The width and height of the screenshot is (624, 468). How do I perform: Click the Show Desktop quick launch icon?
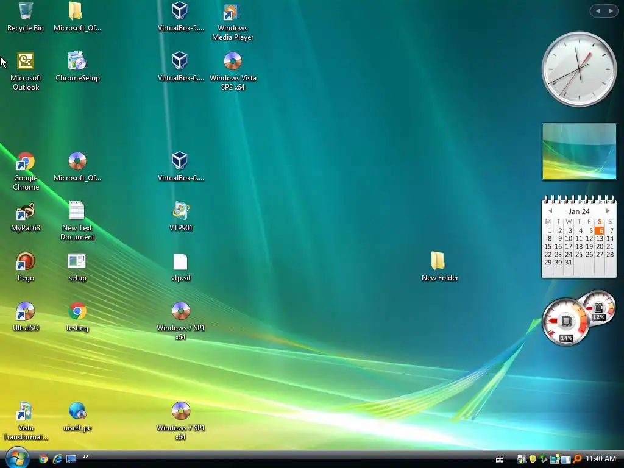tap(71, 459)
